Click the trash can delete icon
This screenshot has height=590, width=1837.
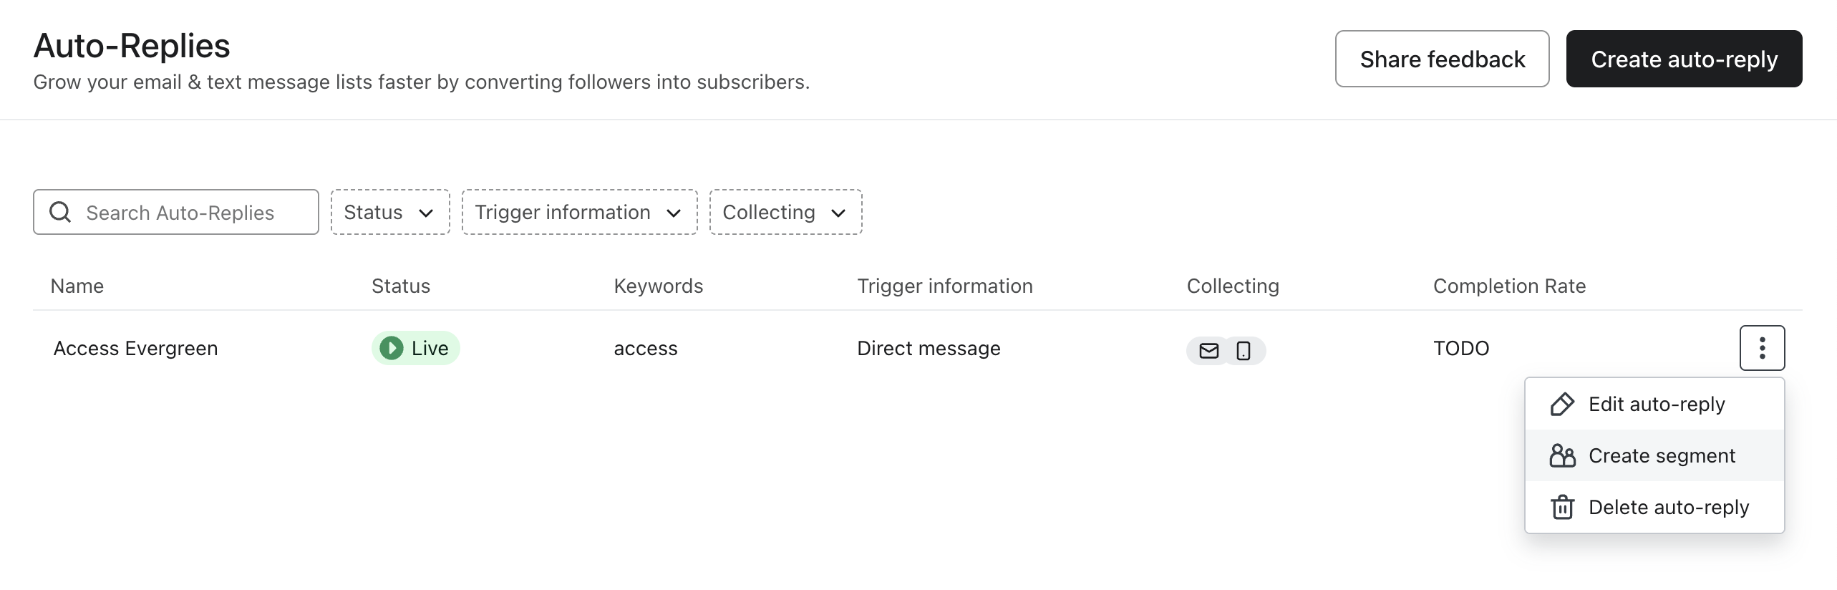1562,508
